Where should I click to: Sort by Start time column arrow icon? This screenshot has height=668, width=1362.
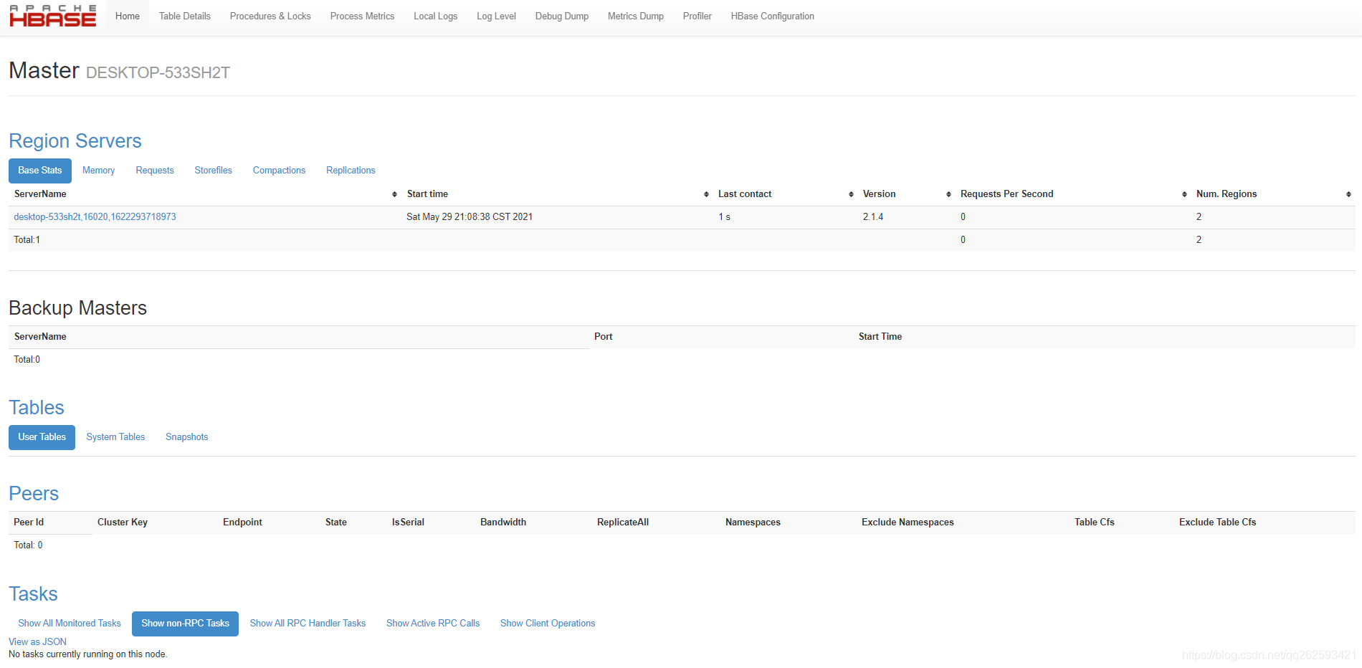[706, 194]
